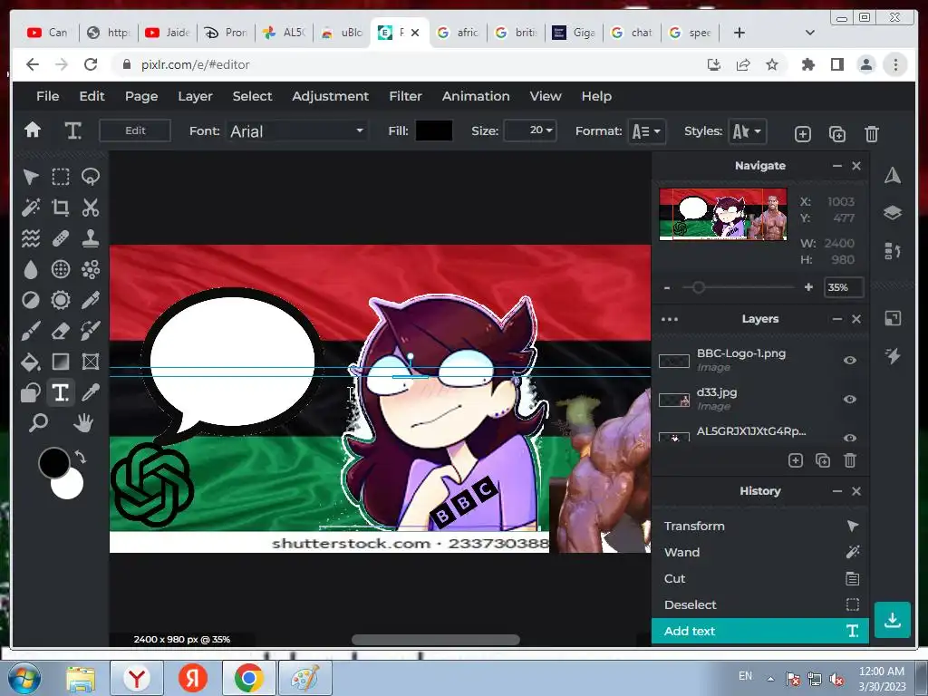
Task: Open the Filter menu
Action: (405, 96)
